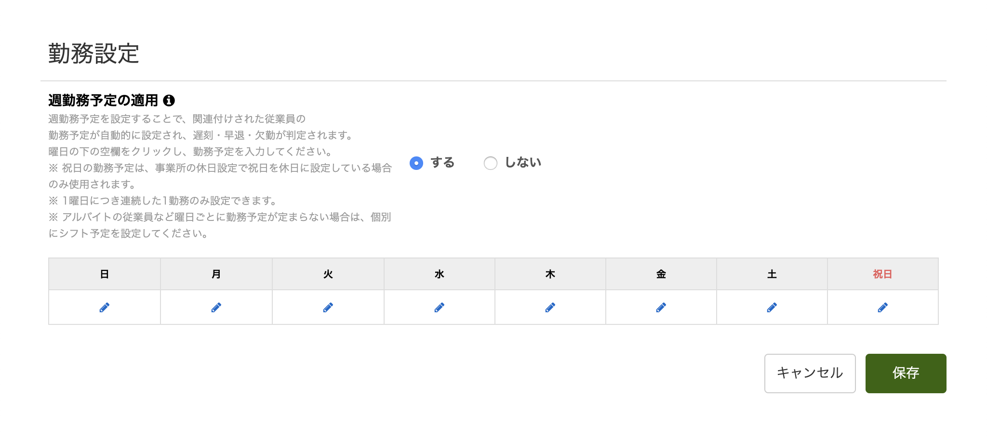Click the info icon beside 週勤務予定の適用
987x438 pixels.
pyautogui.click(x=169, y=101)
